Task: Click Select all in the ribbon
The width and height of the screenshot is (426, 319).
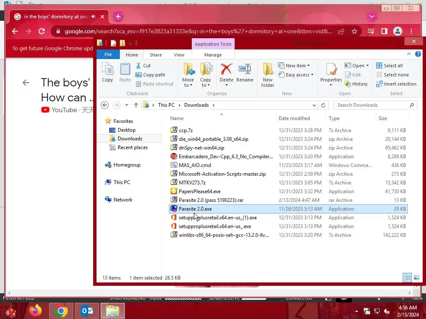Action: [x=389, y=66]
